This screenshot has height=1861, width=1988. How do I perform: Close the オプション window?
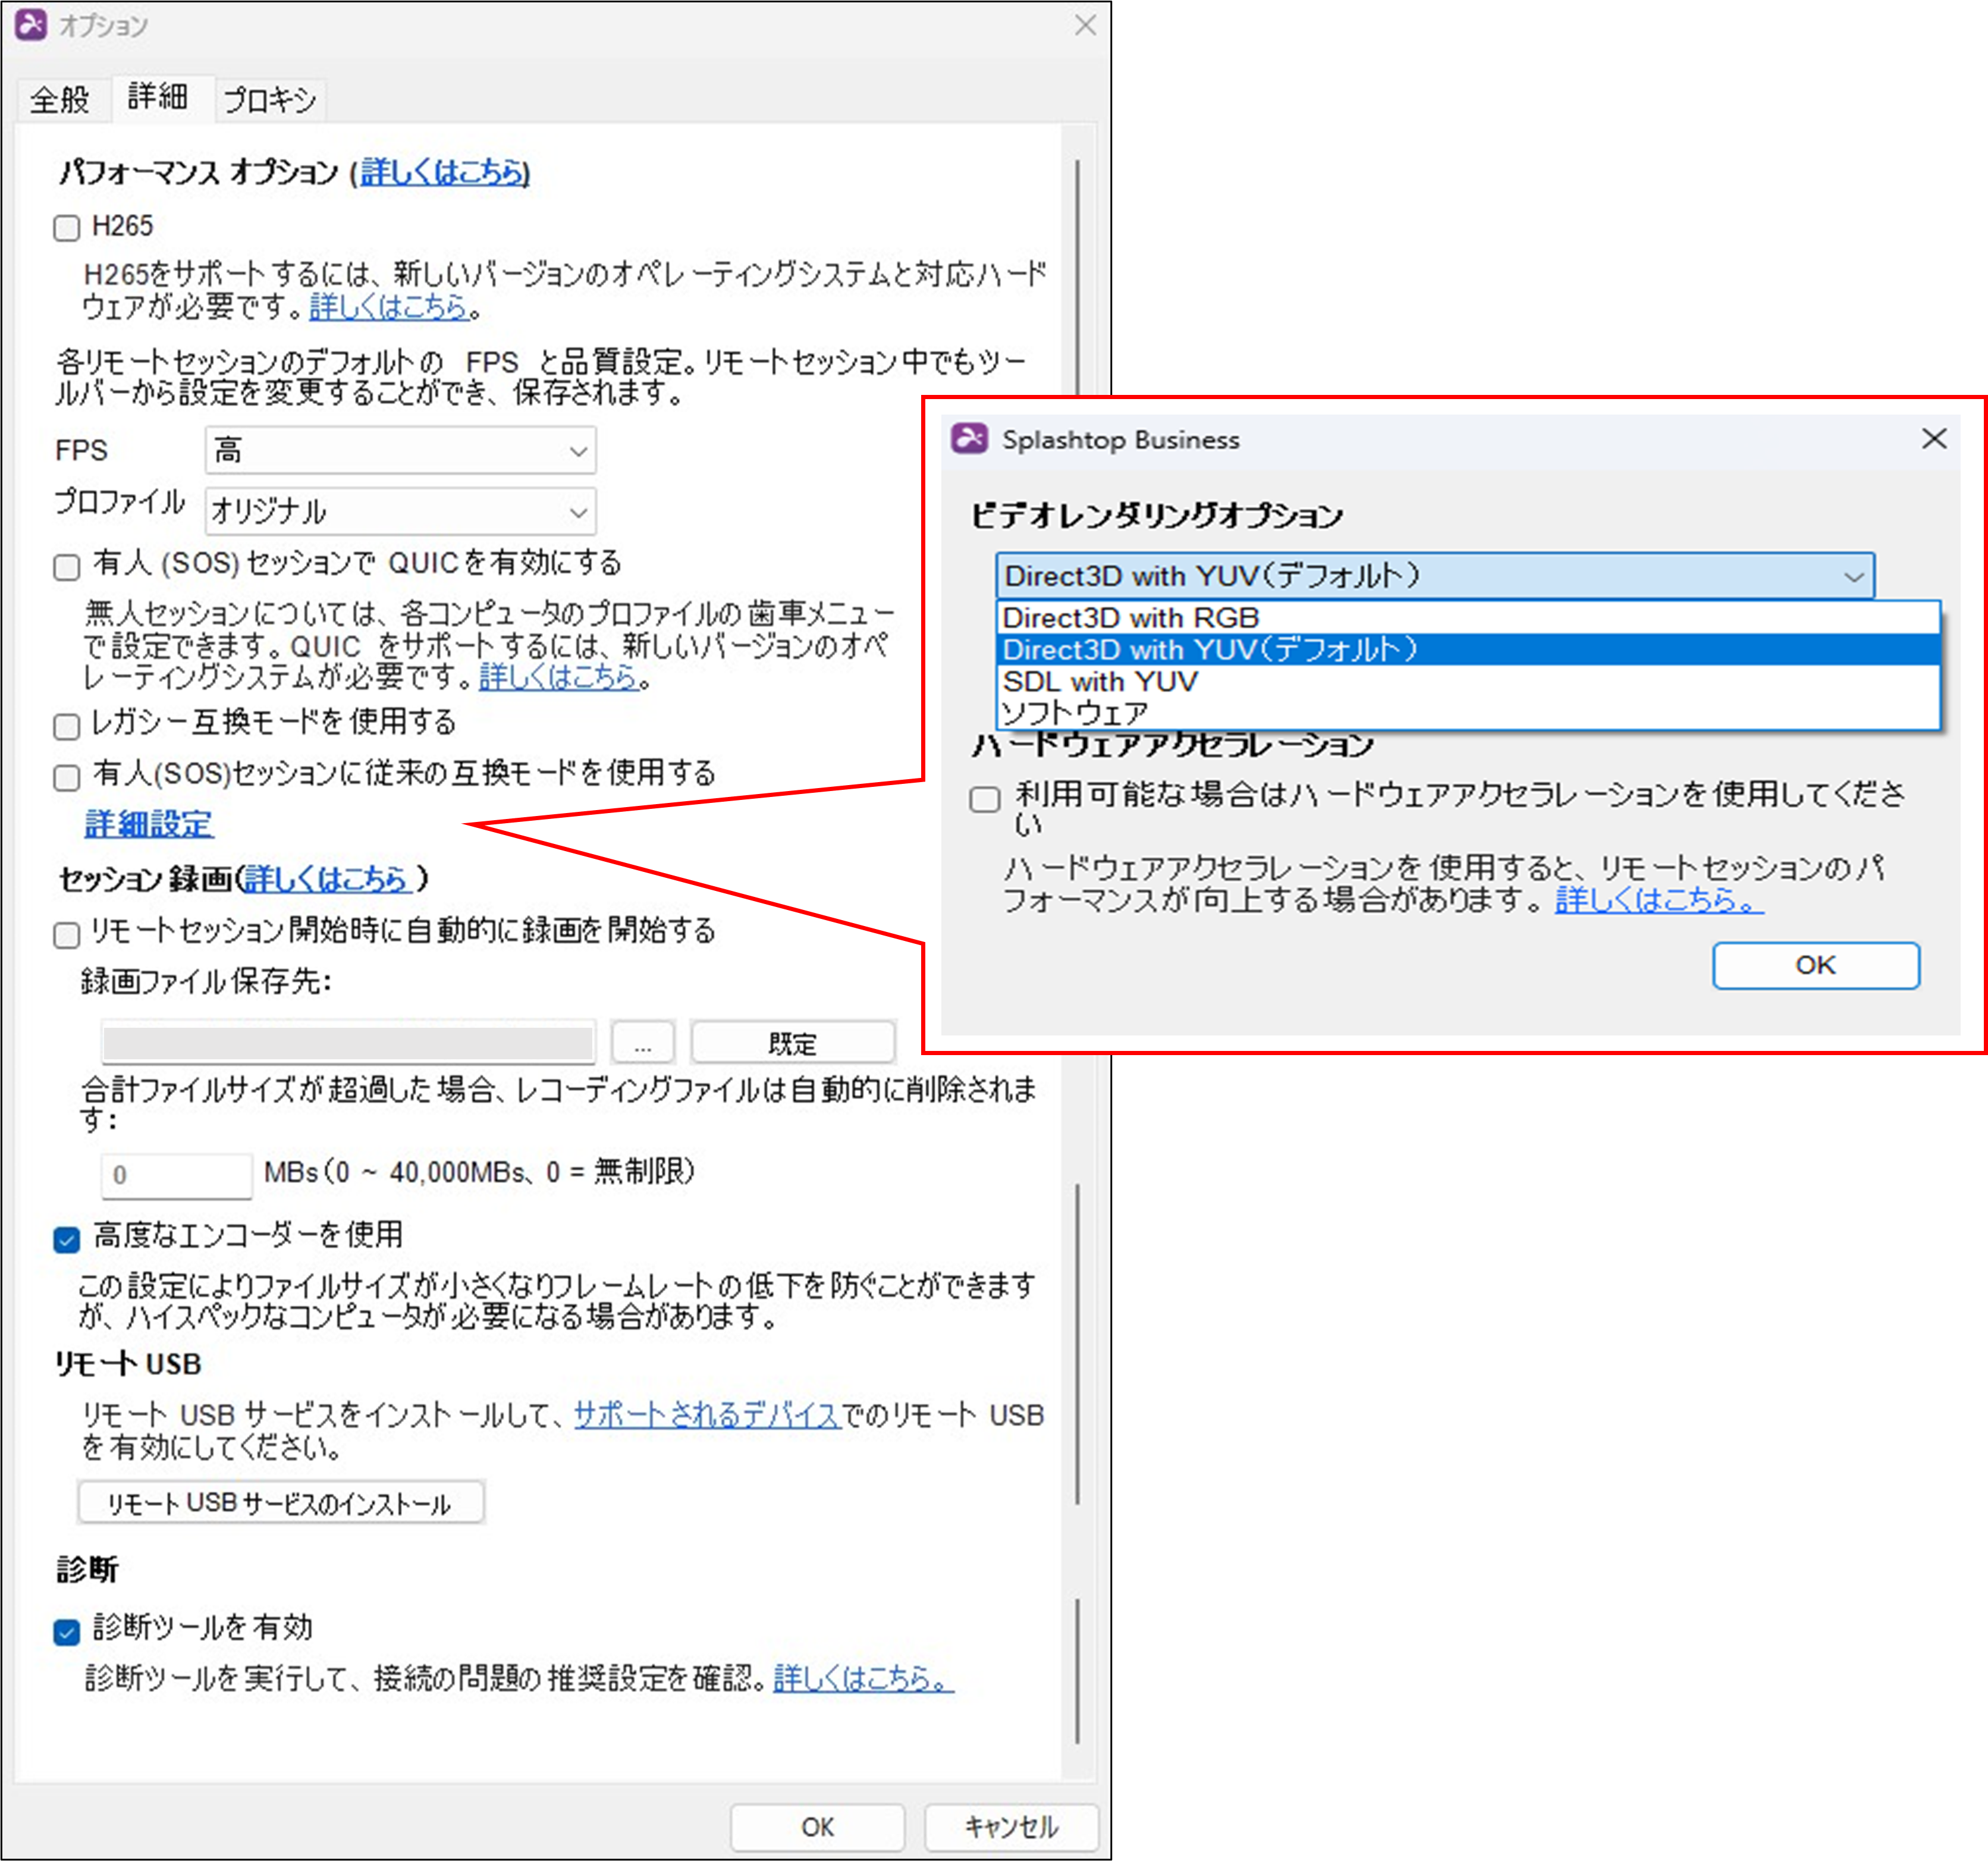pyautogui.click(x=1085, y=25)
